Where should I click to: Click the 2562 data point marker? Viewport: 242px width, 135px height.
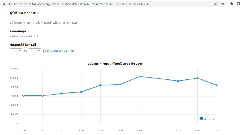coord(159,79)
